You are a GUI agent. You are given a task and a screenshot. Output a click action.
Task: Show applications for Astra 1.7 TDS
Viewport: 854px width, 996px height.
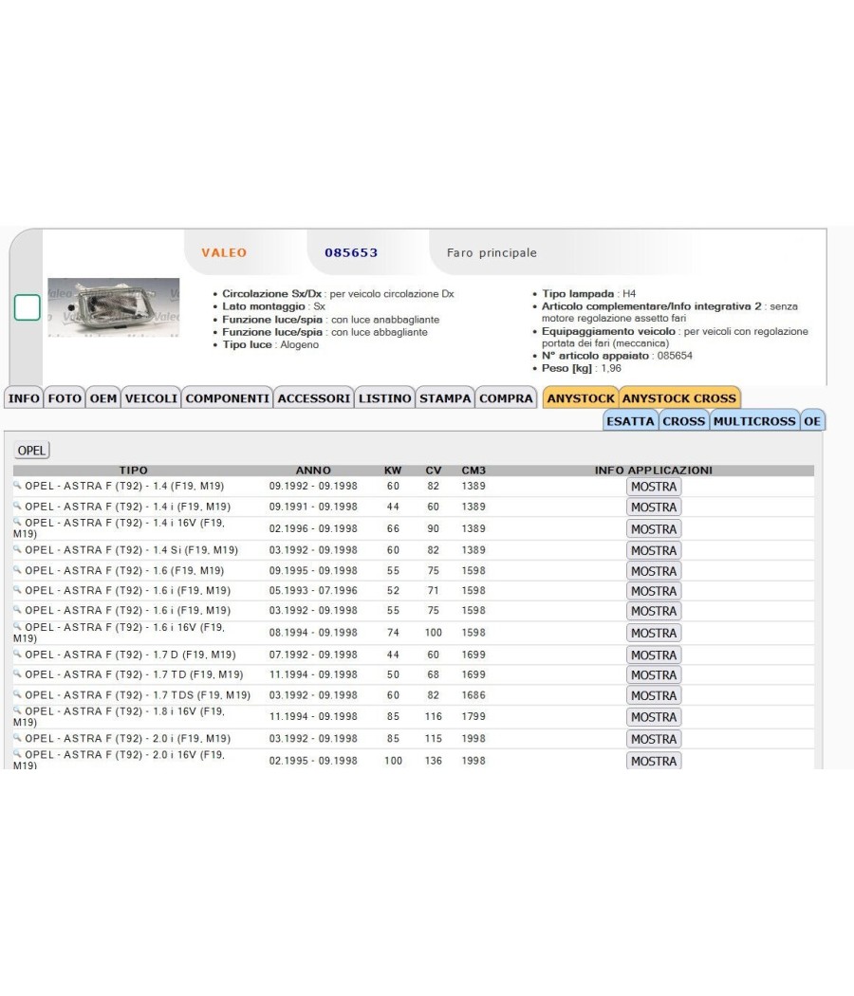click(654, 695)
